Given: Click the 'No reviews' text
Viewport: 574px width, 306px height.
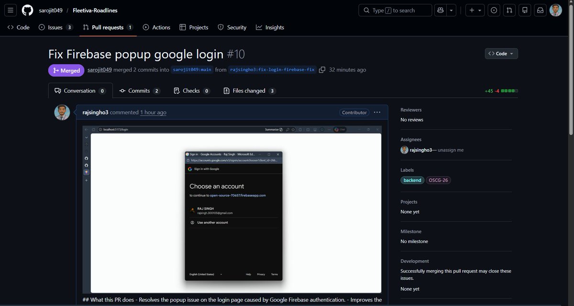Looking at the screenshot, I should [x=412, y=120].
